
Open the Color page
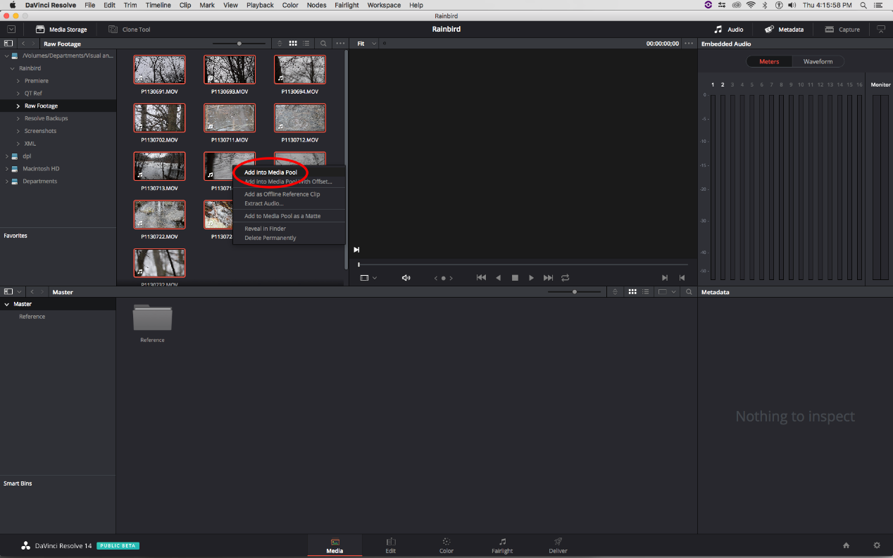pos(446,545)
